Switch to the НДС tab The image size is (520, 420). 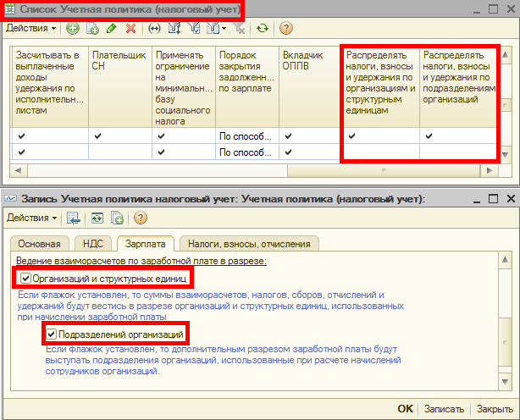point(92,244)
